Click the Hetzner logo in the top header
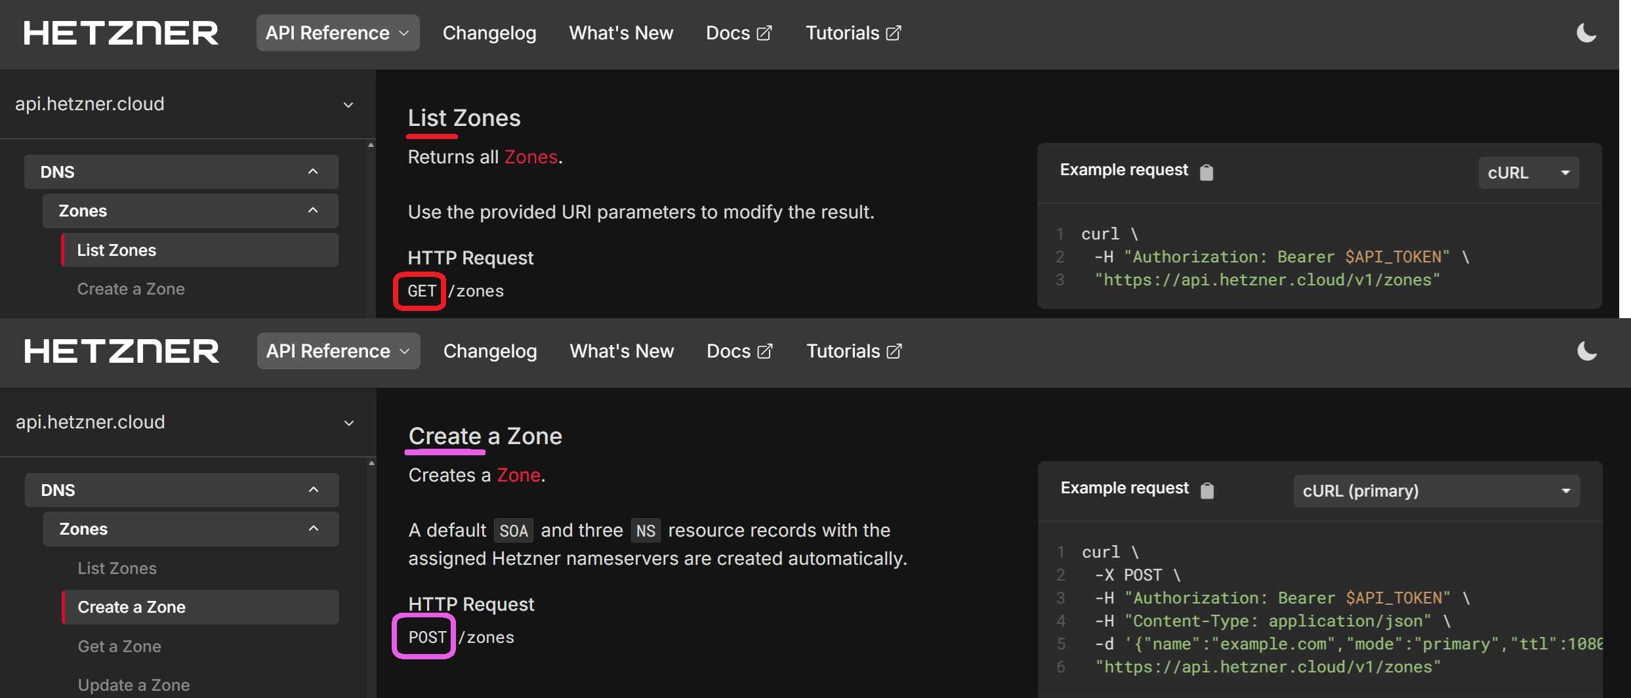1631x698 pixels. pyautogui.click(x=121, y=33)
